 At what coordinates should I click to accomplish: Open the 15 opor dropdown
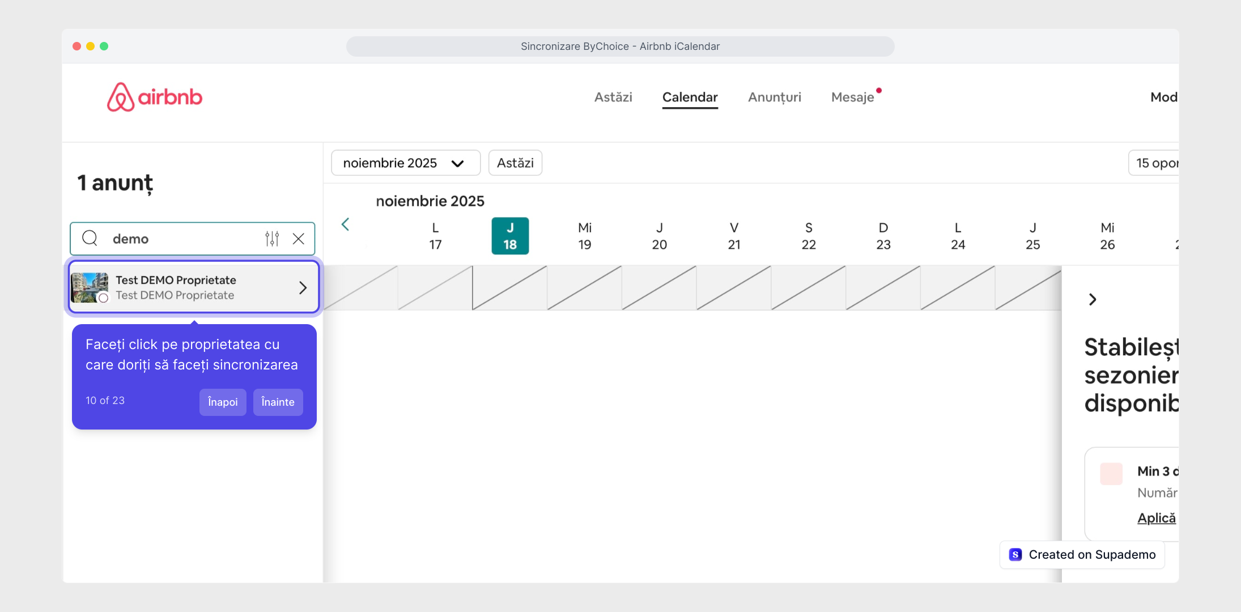pos(1155,163)
